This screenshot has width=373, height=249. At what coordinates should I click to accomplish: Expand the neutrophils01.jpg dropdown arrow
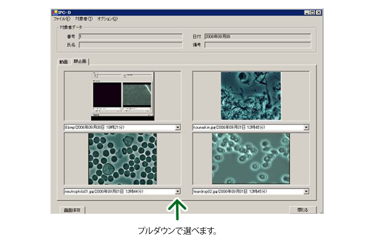[x=178, y=191]
